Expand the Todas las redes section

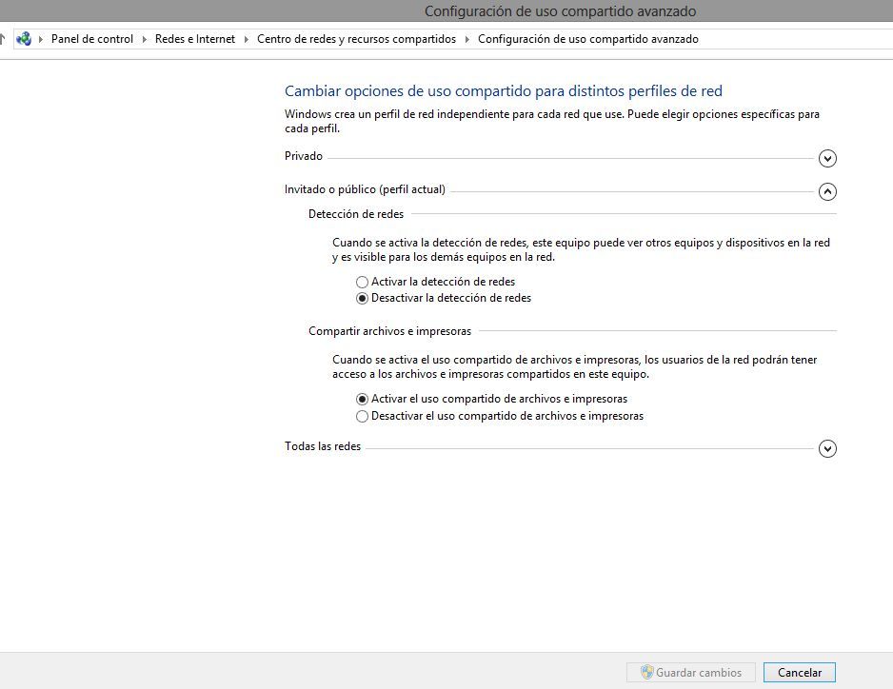coord(827,448)
